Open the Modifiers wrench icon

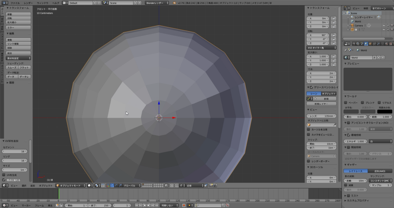tap(379, 44)
